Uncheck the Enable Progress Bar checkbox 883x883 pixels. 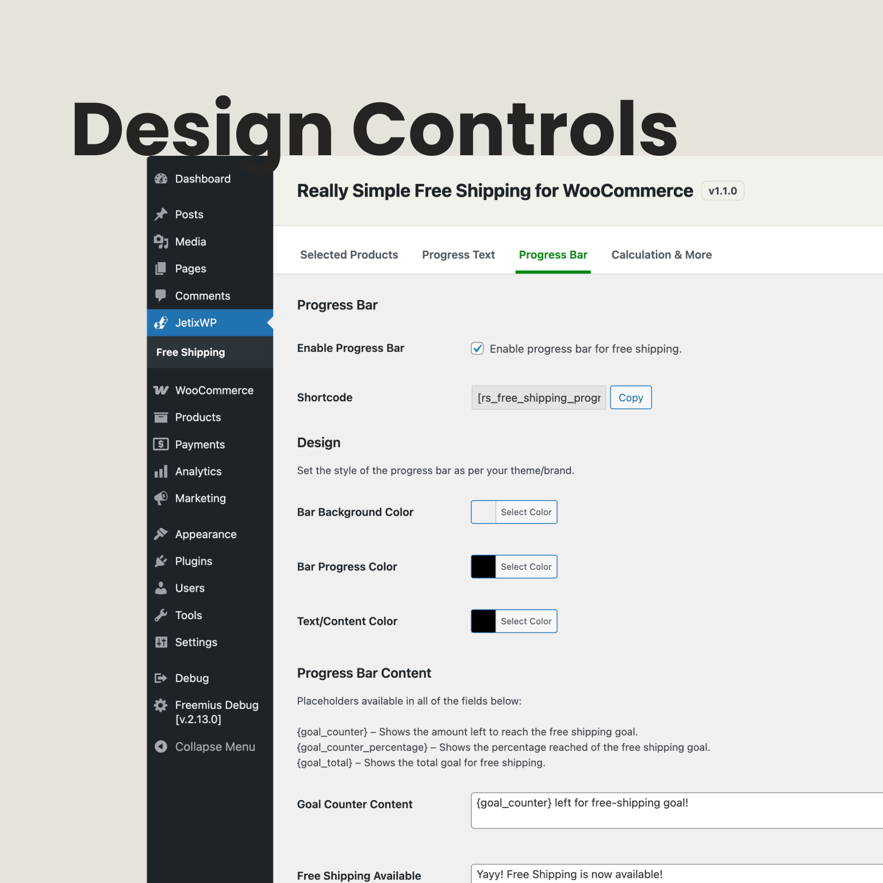(477, 348)
